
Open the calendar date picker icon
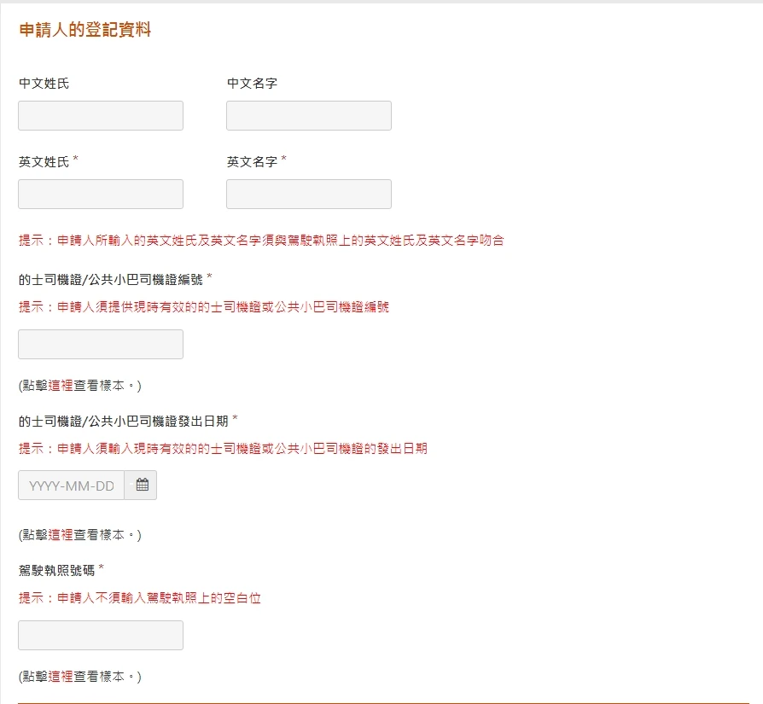(141, 485)
